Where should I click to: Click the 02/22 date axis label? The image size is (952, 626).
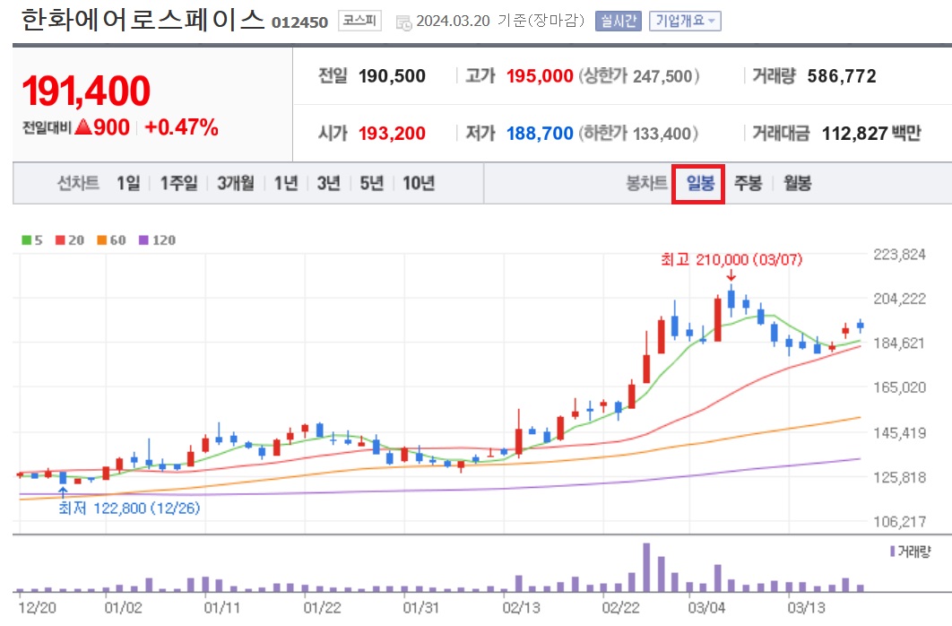point(620,608)
